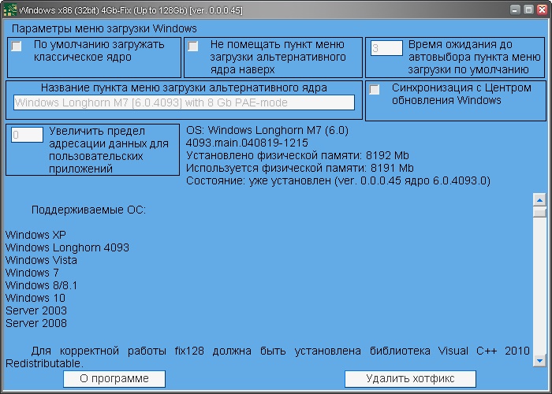Click the "Поддерживаемые ОС:" heading
552x394 pixels.
88,210
